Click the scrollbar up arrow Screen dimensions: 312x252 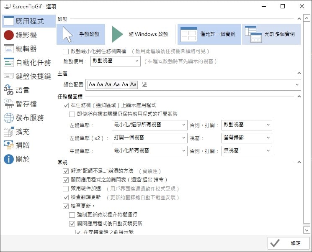pyautogui.click(x=307, y=18)
